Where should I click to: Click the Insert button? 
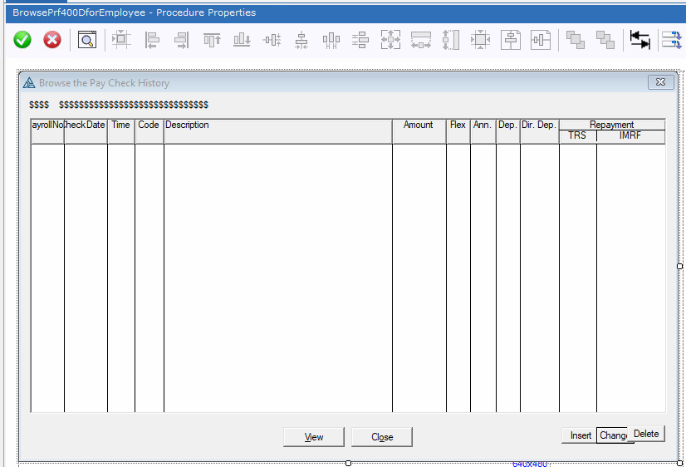click(x=581, y=435)
